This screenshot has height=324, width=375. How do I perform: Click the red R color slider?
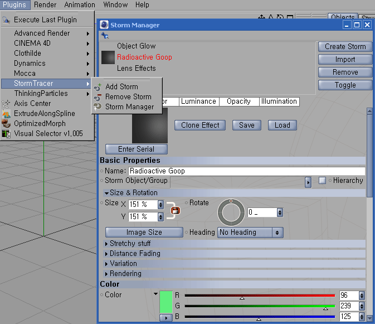coord(260,296)
